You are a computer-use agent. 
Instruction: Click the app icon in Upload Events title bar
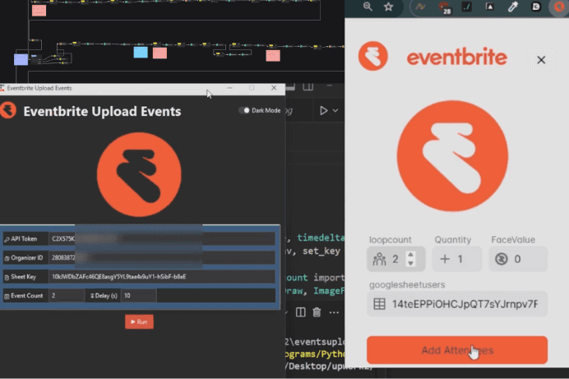click(2, 88)
